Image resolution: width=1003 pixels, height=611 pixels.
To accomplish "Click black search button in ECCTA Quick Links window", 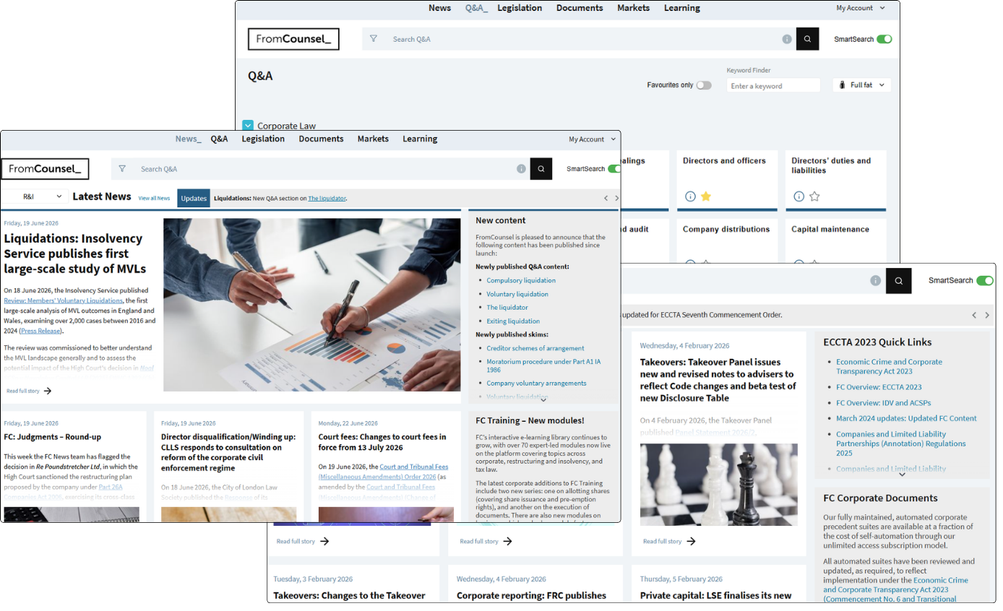I will 899,281.
